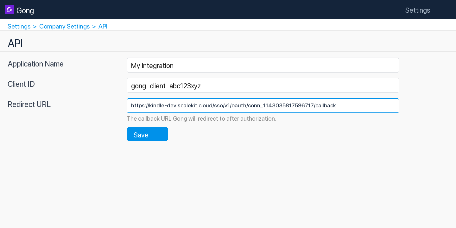Image resolution: width=456 pixels, height=228 pixels.
Task: Click the breadcrumb separator after Settings
Action: click(35, 26)
